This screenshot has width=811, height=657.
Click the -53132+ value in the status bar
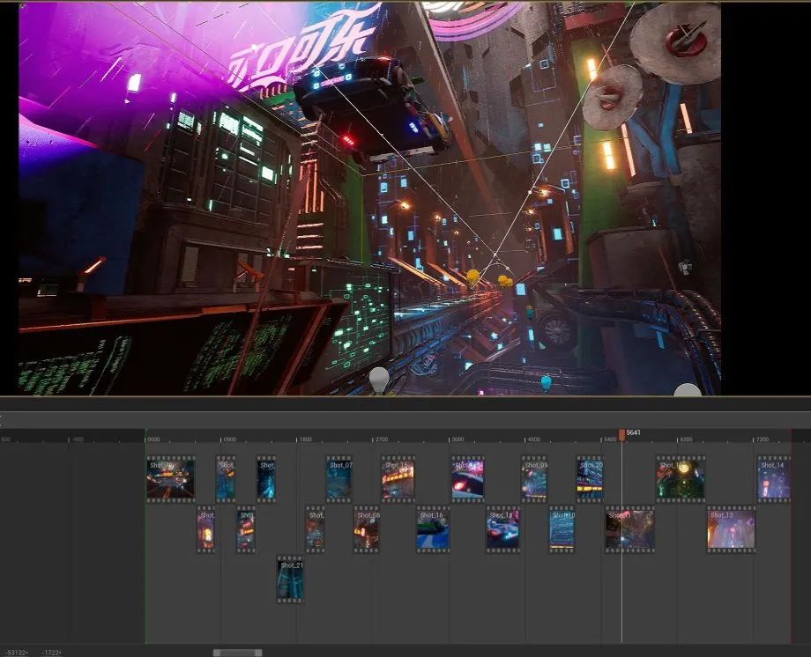coord(17,653)
